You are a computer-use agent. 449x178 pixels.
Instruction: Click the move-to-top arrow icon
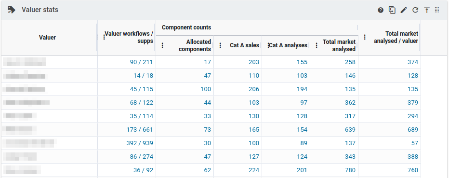(x=427, y=10)
